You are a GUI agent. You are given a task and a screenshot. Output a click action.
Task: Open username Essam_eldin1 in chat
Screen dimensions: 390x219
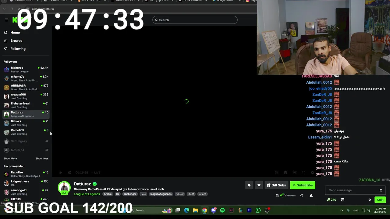320,137
